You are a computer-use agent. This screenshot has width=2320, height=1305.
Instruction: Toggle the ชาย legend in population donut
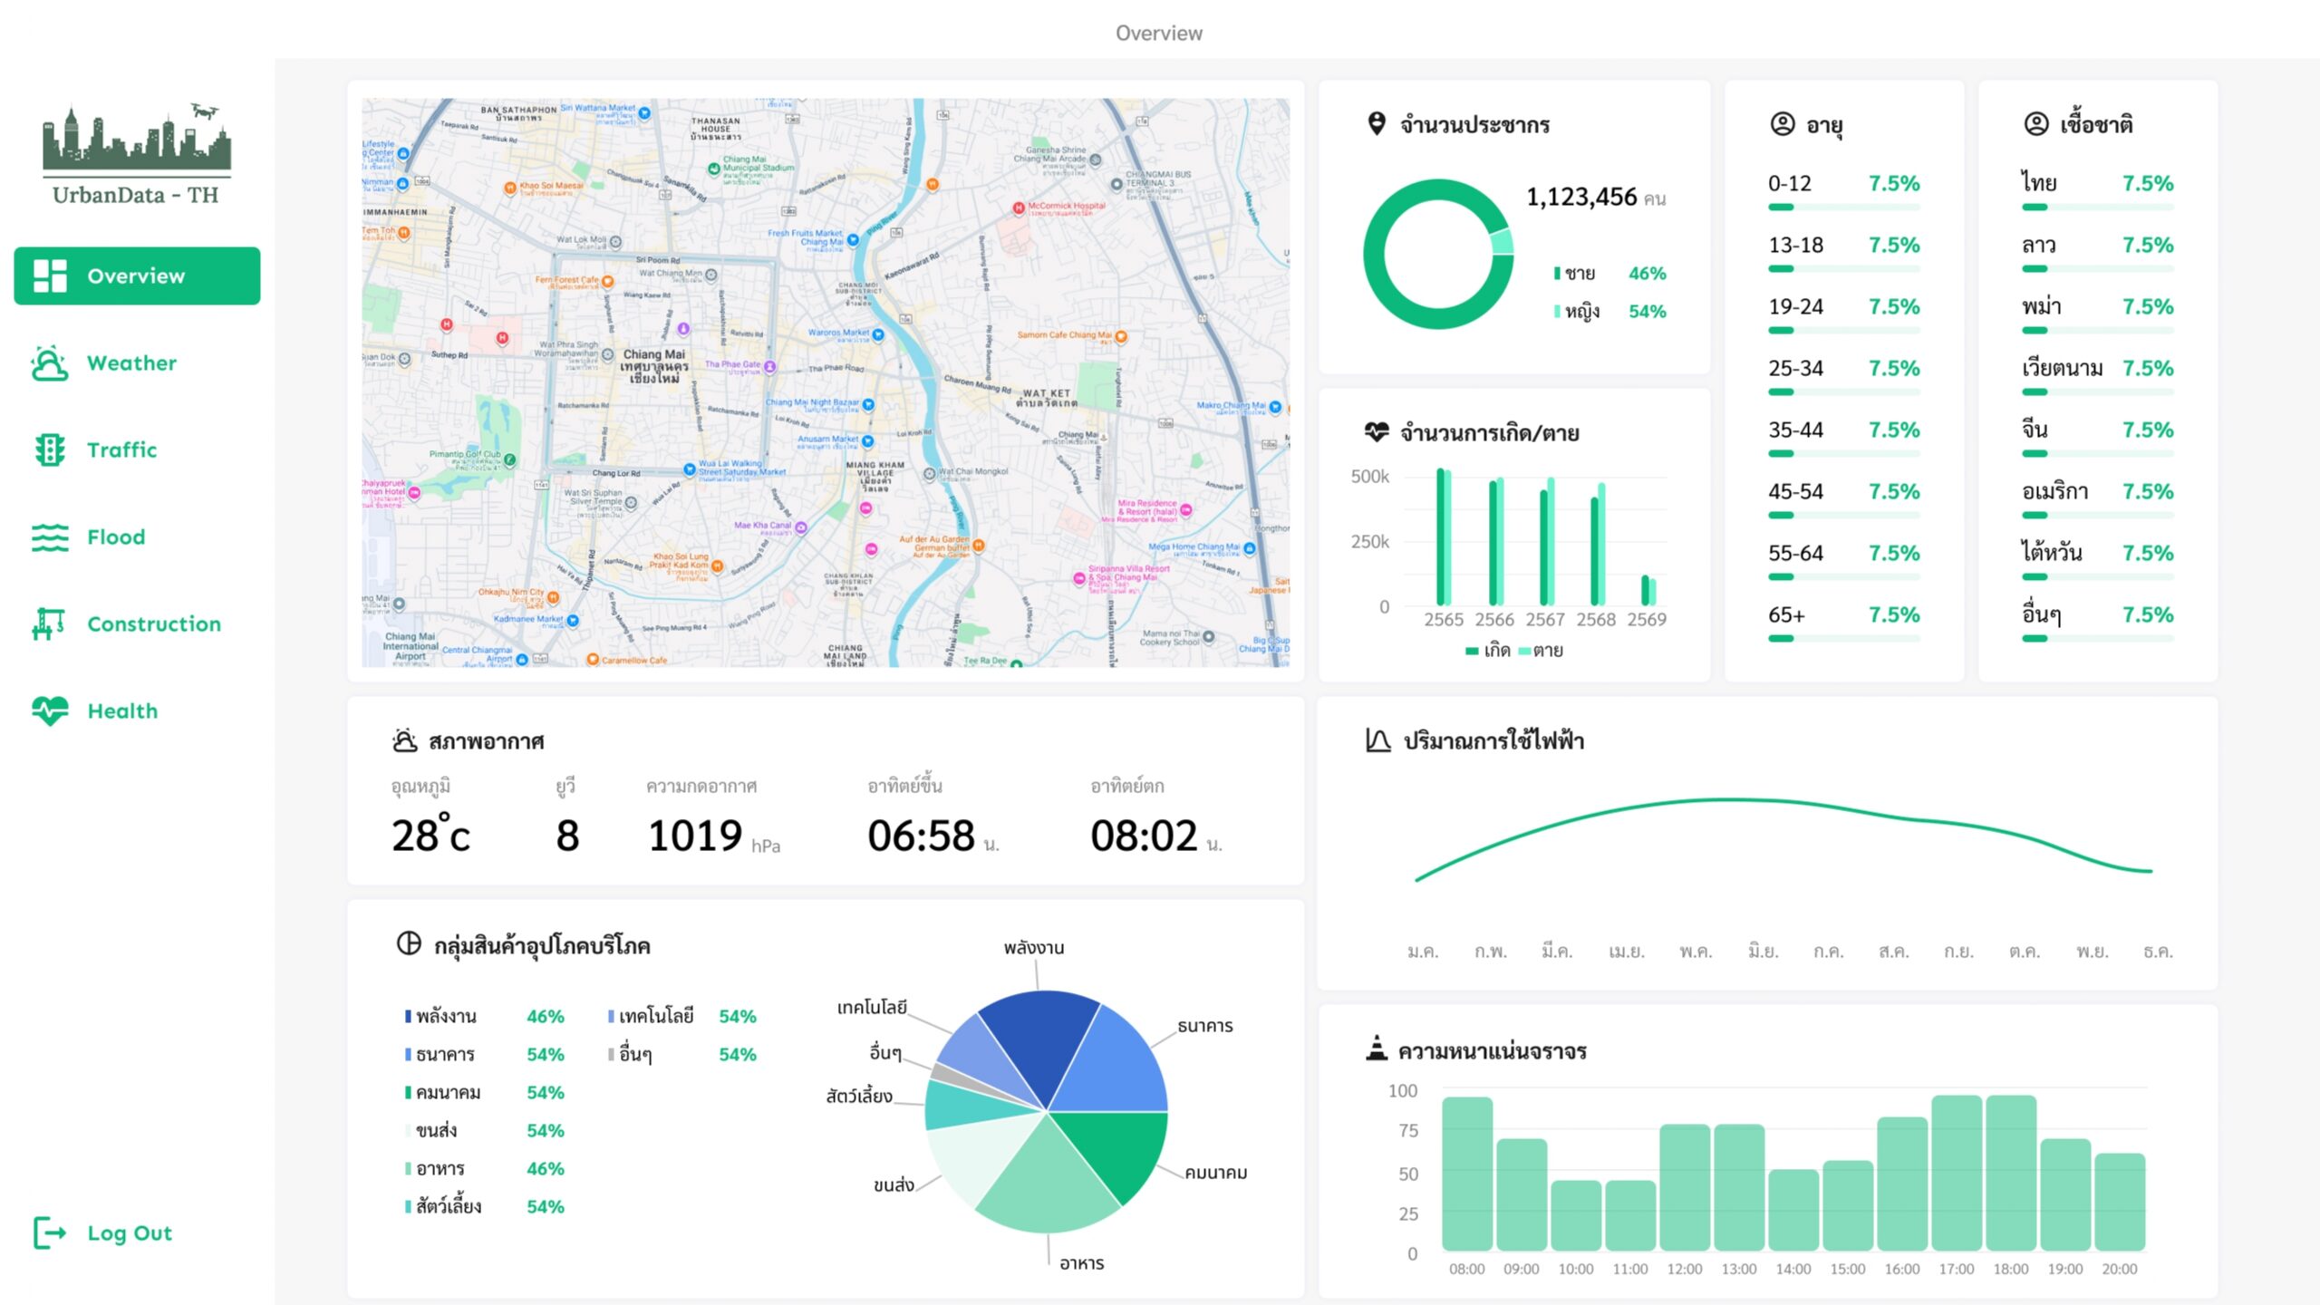pyautogui.click(x=1575, y=274)
